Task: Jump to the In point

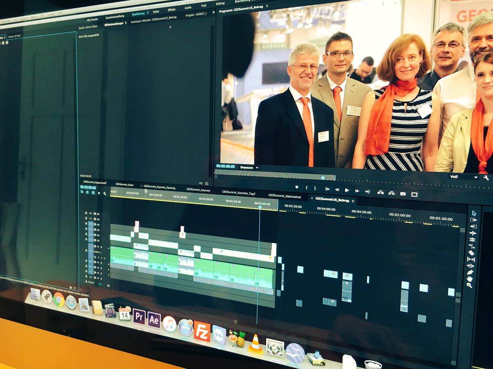Action: tap(327, 189)
